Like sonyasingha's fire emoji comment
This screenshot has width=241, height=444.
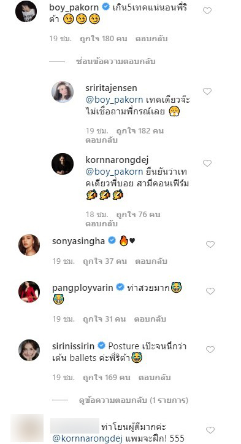pos(210,244)
